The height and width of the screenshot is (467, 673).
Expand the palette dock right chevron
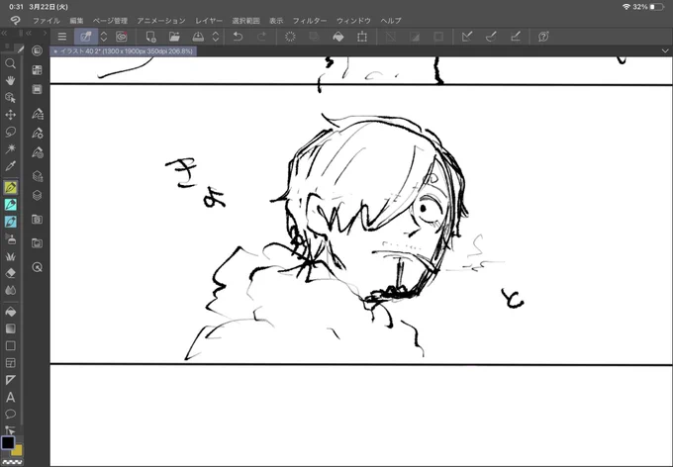pos(45,33)
